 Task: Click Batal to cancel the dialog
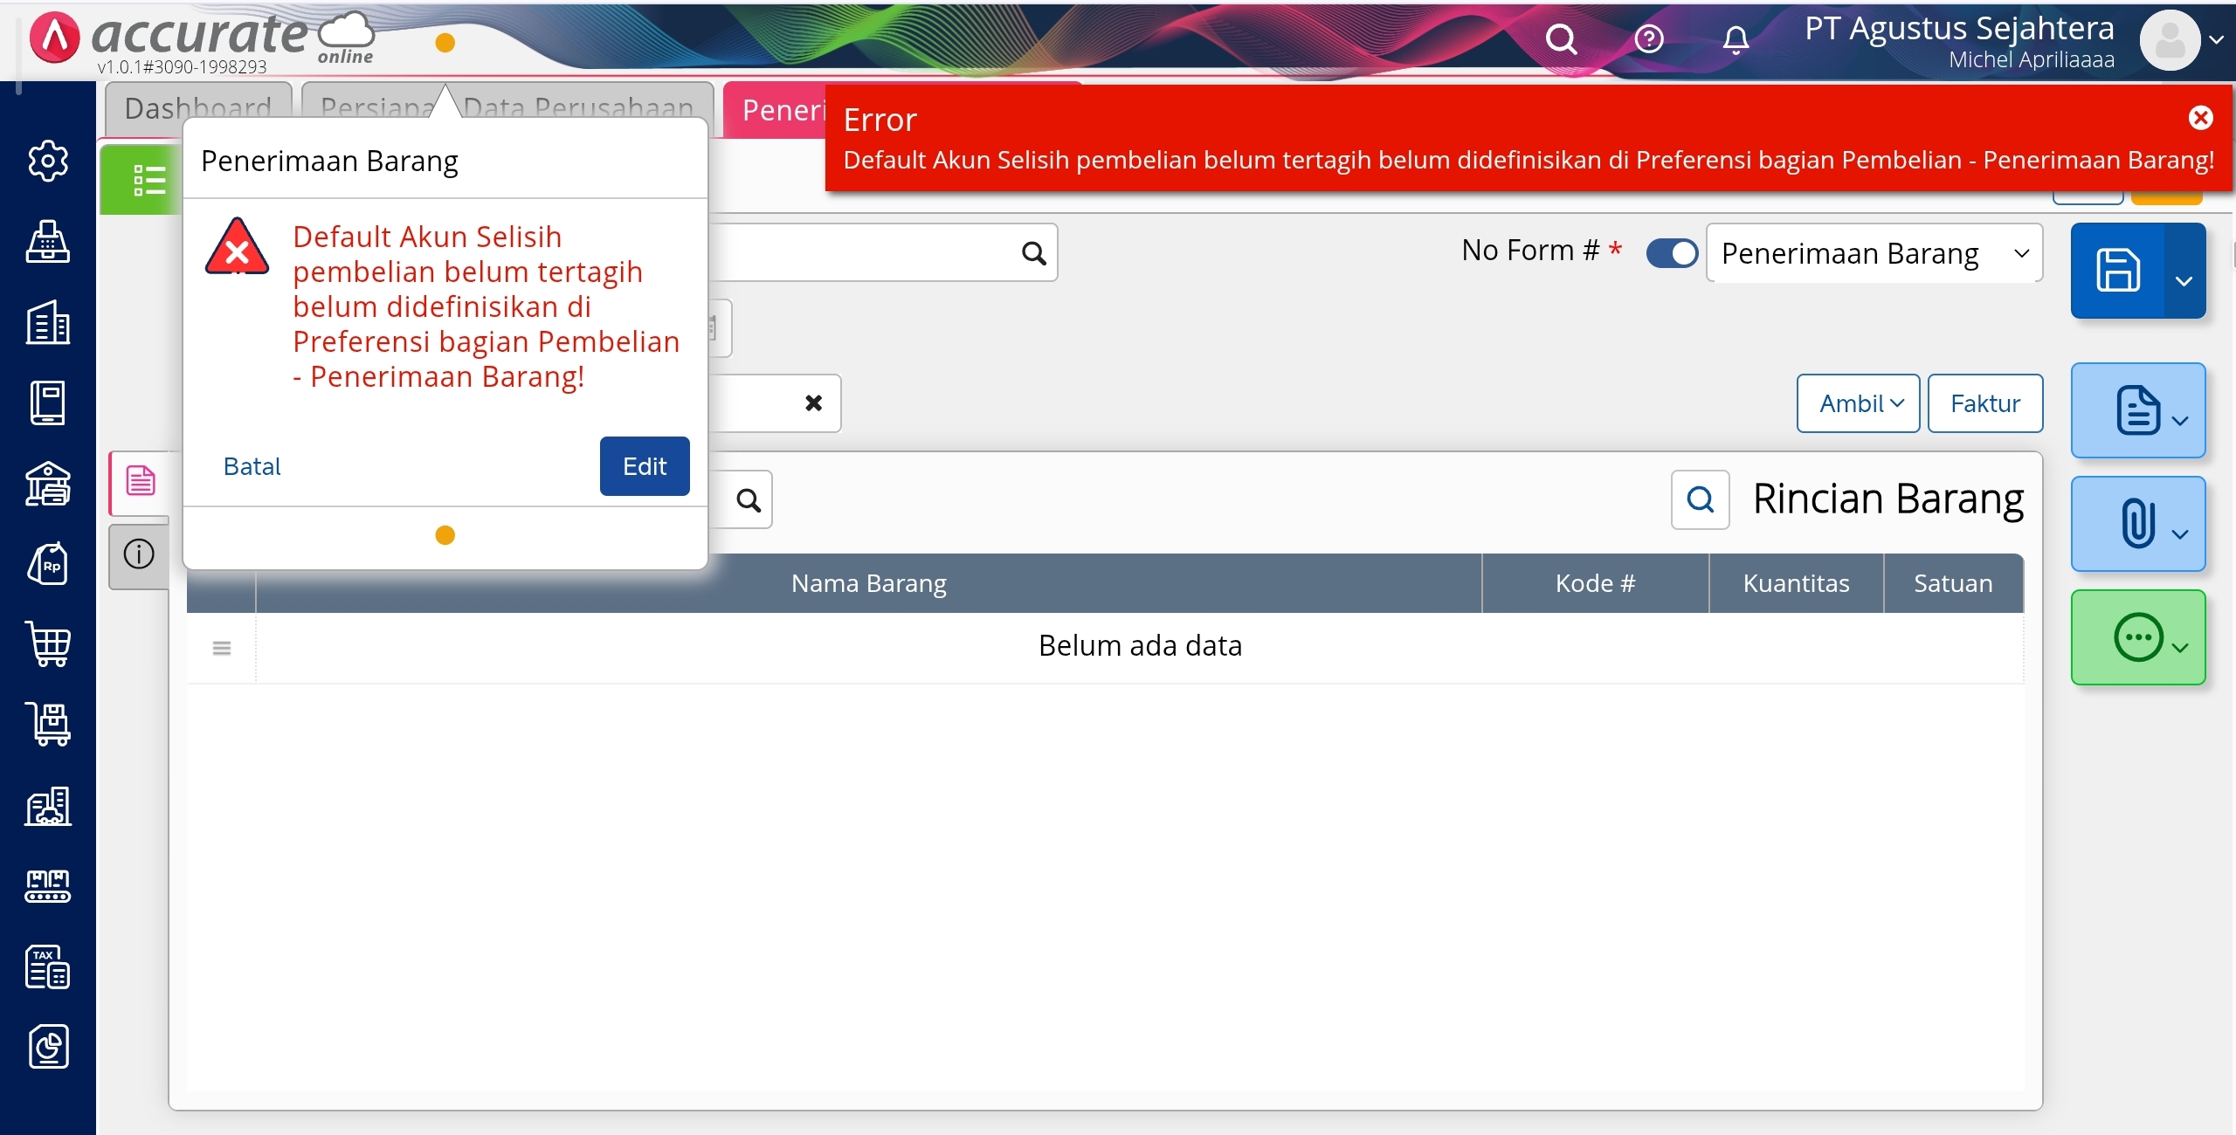(252, 466)
